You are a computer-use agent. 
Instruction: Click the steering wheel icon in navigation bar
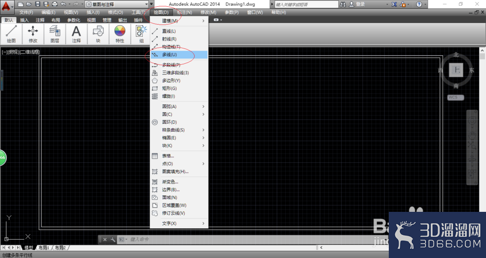click(472, 120)
